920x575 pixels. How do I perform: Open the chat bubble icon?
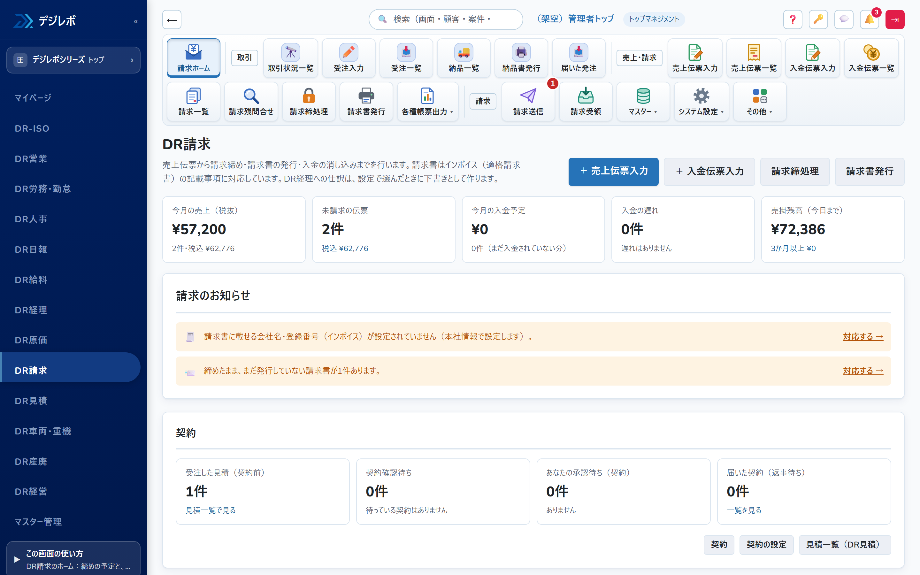click(844, 19)
